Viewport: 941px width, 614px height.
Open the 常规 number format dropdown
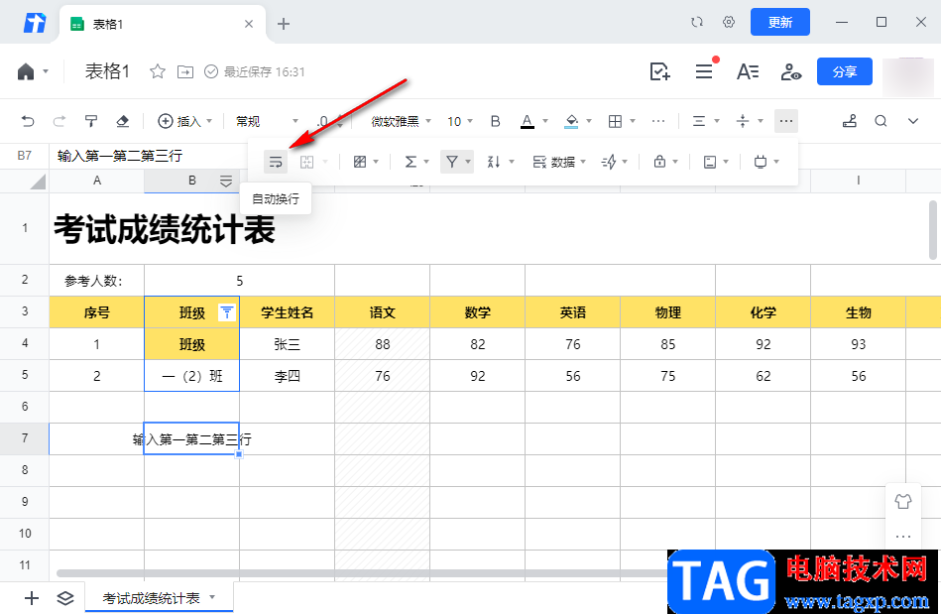coord(267,121)
